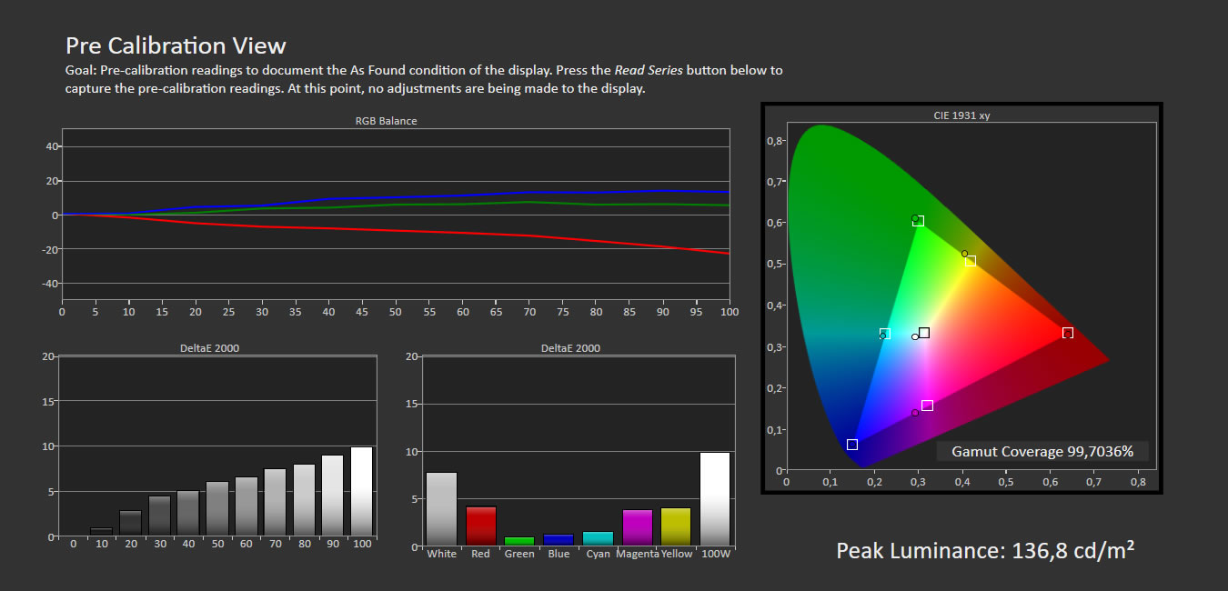1228x591 pixels.
Task: Click the "Pre Calibration View" heading
Action: [176, 45]
